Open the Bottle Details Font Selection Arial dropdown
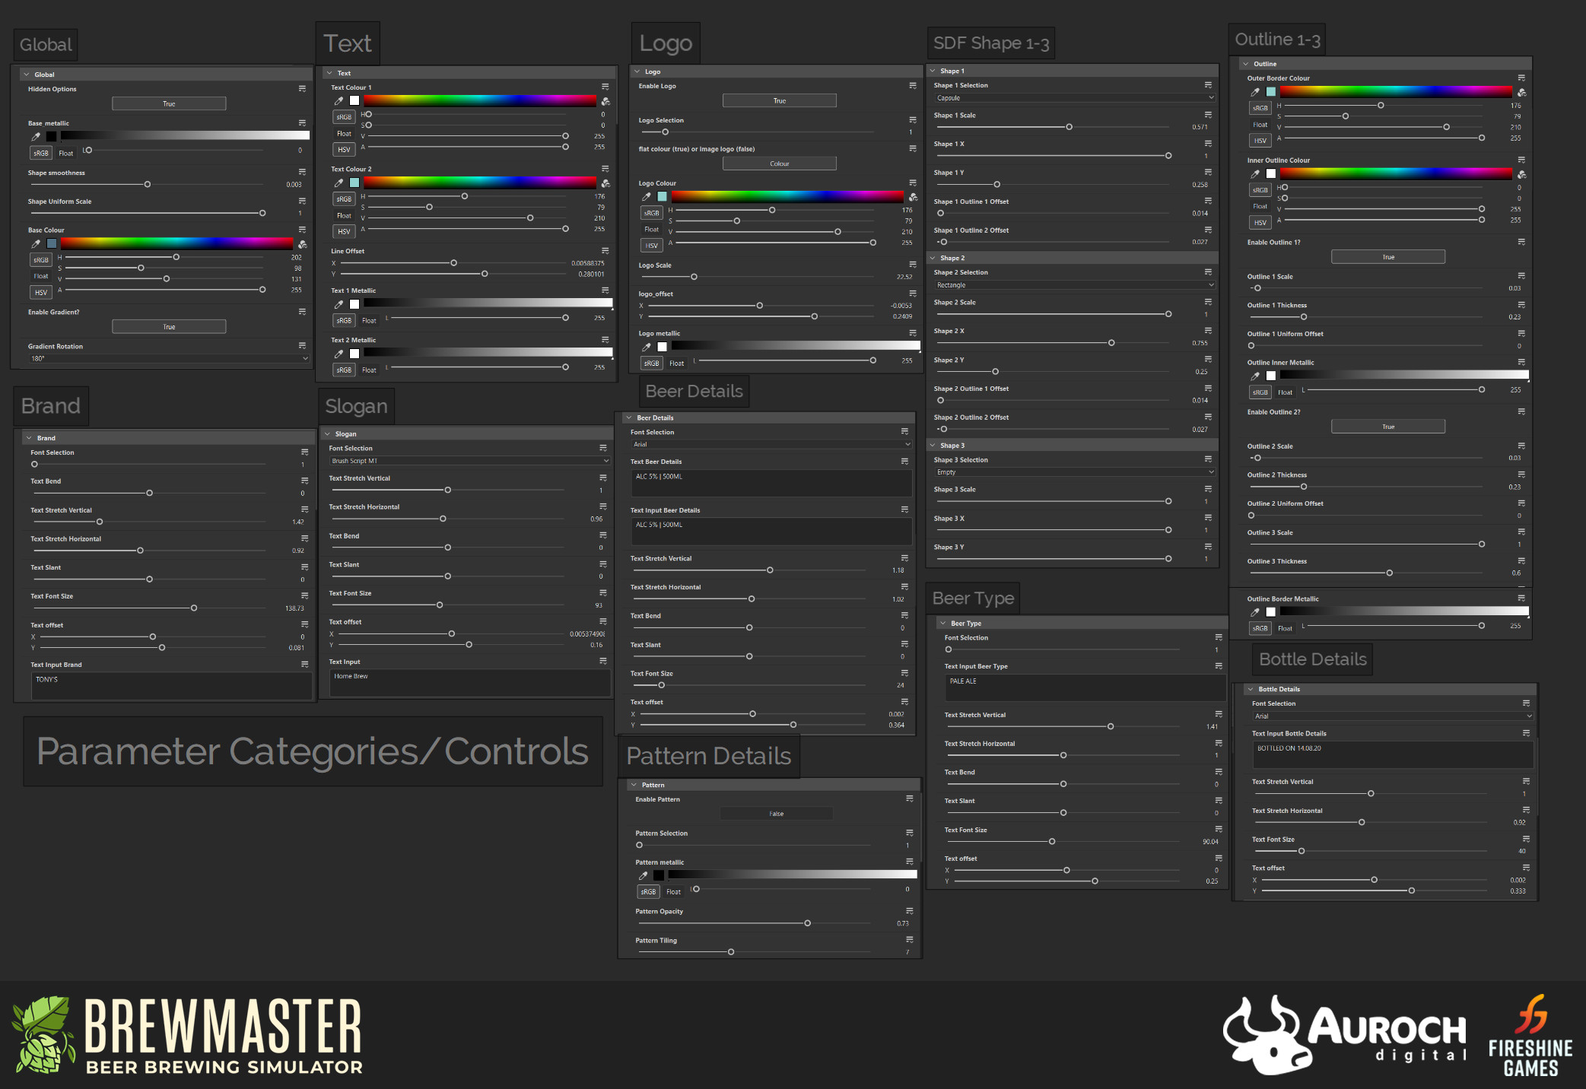The height and width of the screenshot is (1089, 1586). [1392, 716]
